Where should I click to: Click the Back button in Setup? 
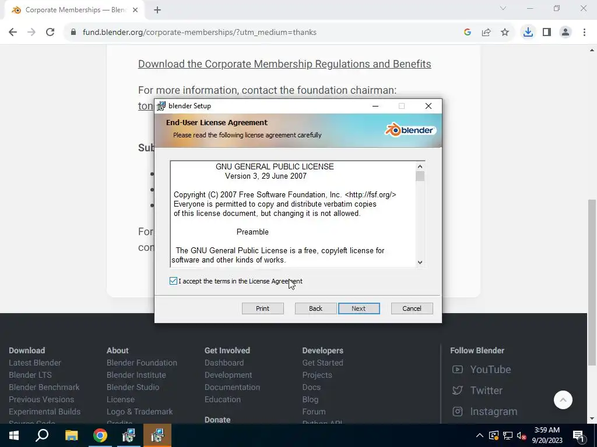[x=315, y=308]
